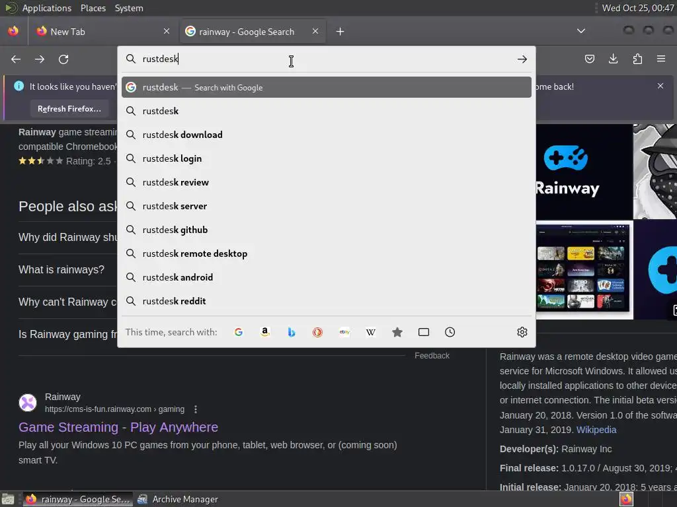Select 'rustdesk android' suggestion
This screenshot has height=507, width=677.
[x=327, y=277]
